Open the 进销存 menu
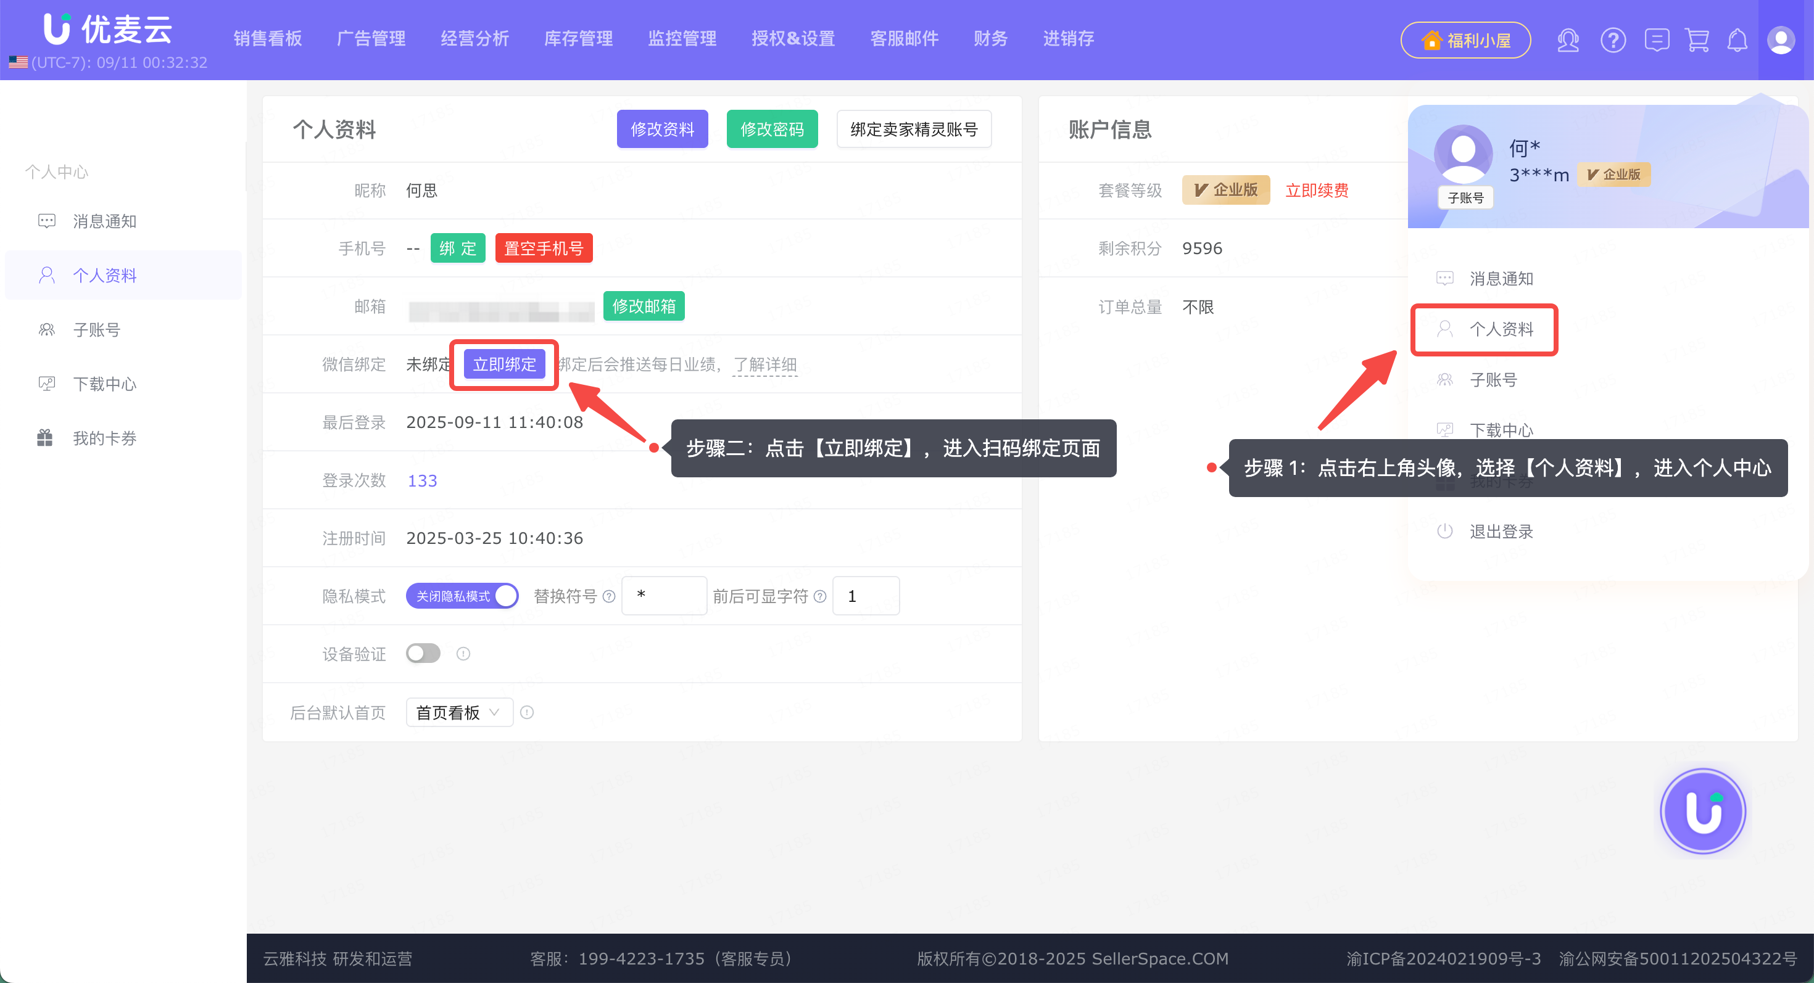This screenshot has height=983, width=1814. 1068,39
